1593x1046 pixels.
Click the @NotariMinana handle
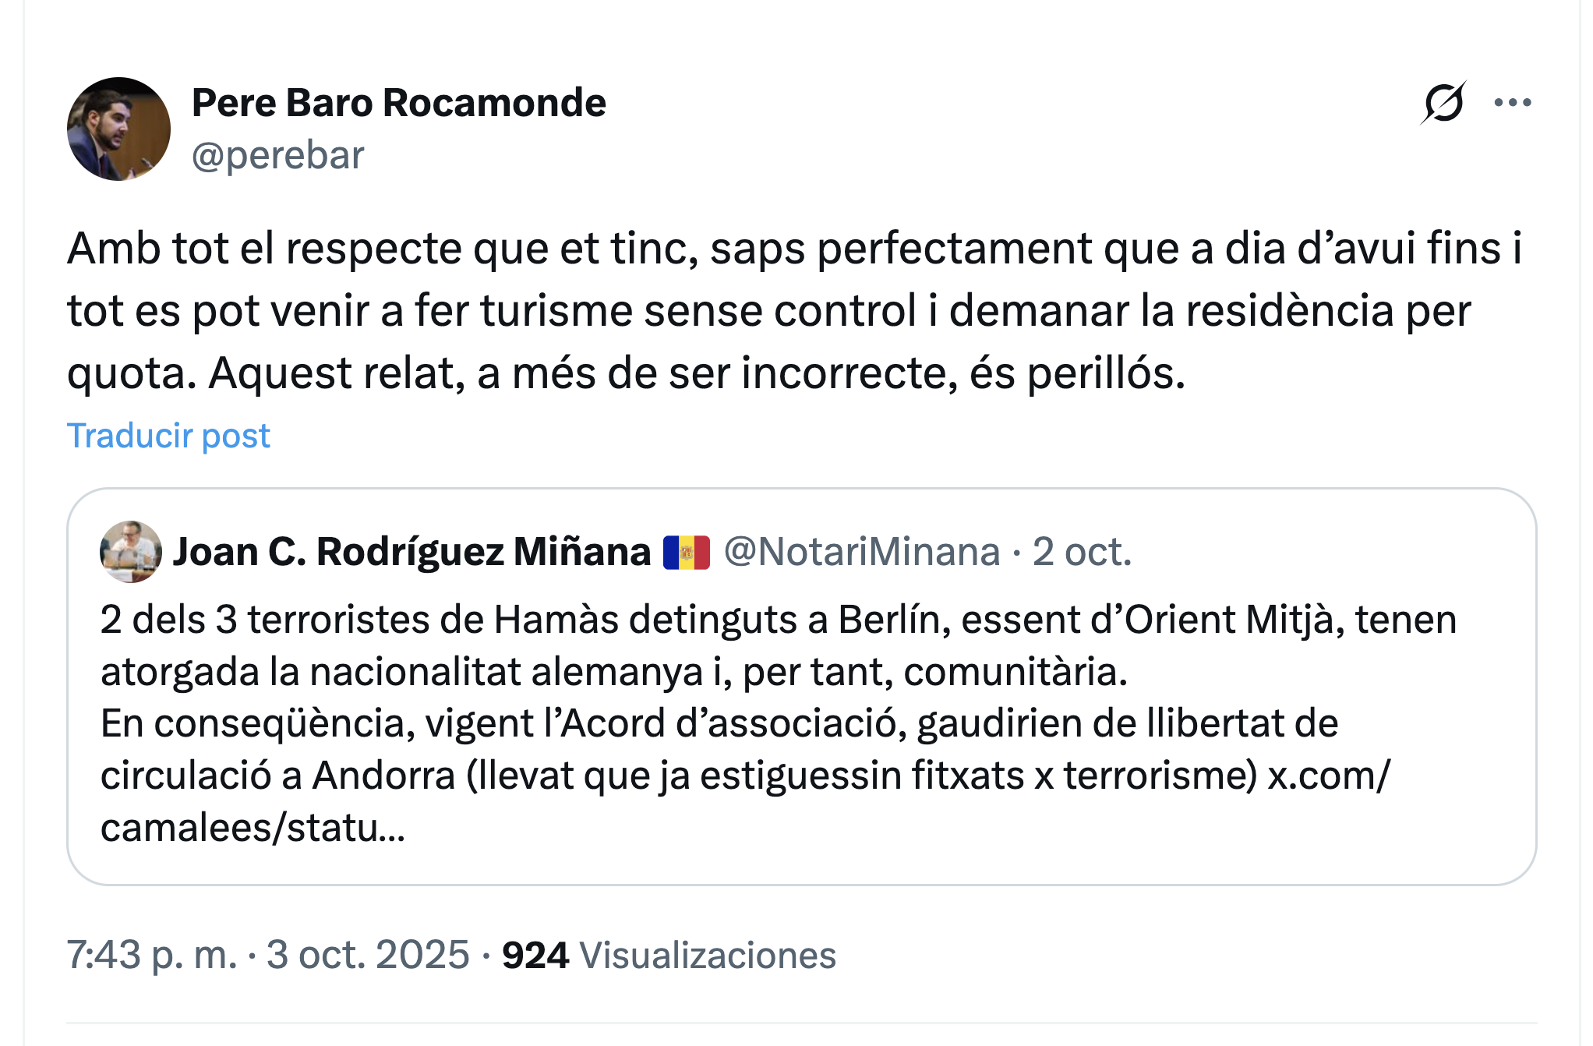click(861, 552)
